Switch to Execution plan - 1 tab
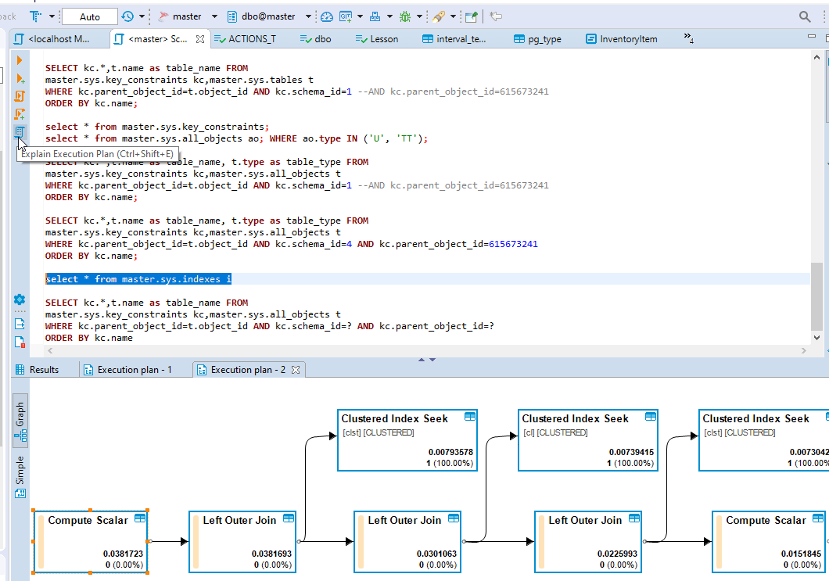Screen dimensions: 829x581 click(133, 369)
